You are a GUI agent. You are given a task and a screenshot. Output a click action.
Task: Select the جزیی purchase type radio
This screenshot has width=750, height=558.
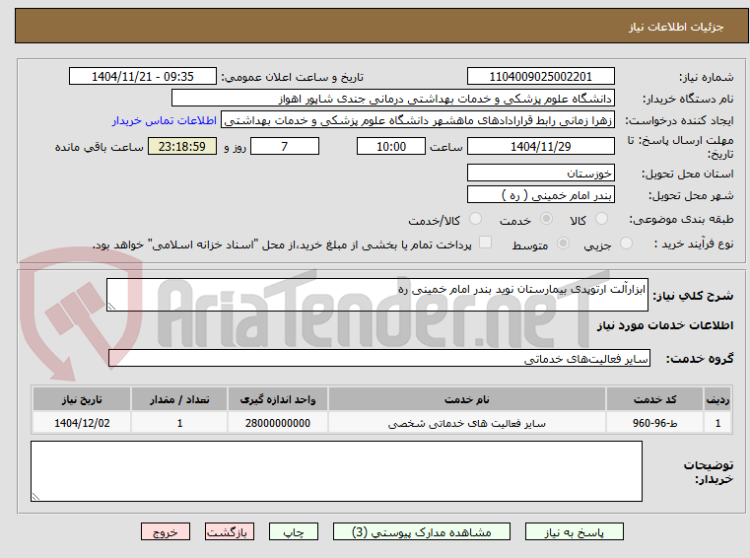pos(626,244)
